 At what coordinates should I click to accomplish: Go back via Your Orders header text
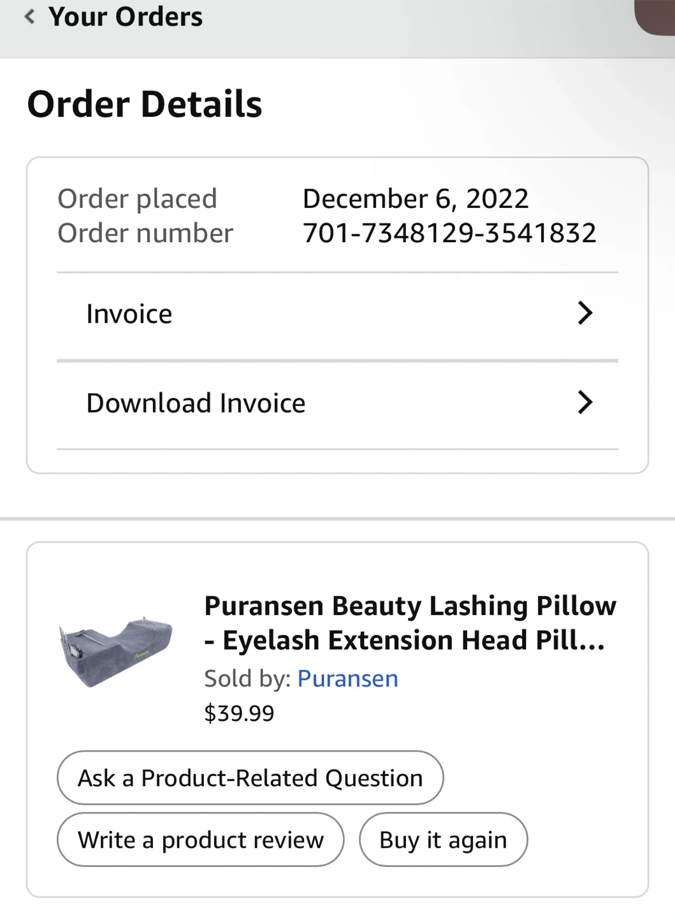(x=126, y=17)
